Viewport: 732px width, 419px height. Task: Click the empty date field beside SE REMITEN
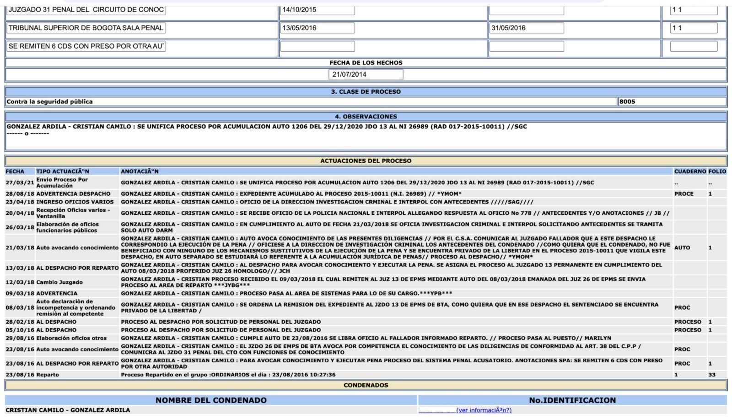317,46
